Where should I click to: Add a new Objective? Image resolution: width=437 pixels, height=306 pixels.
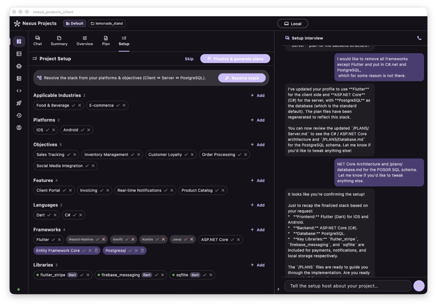click(x=257, y=145)
